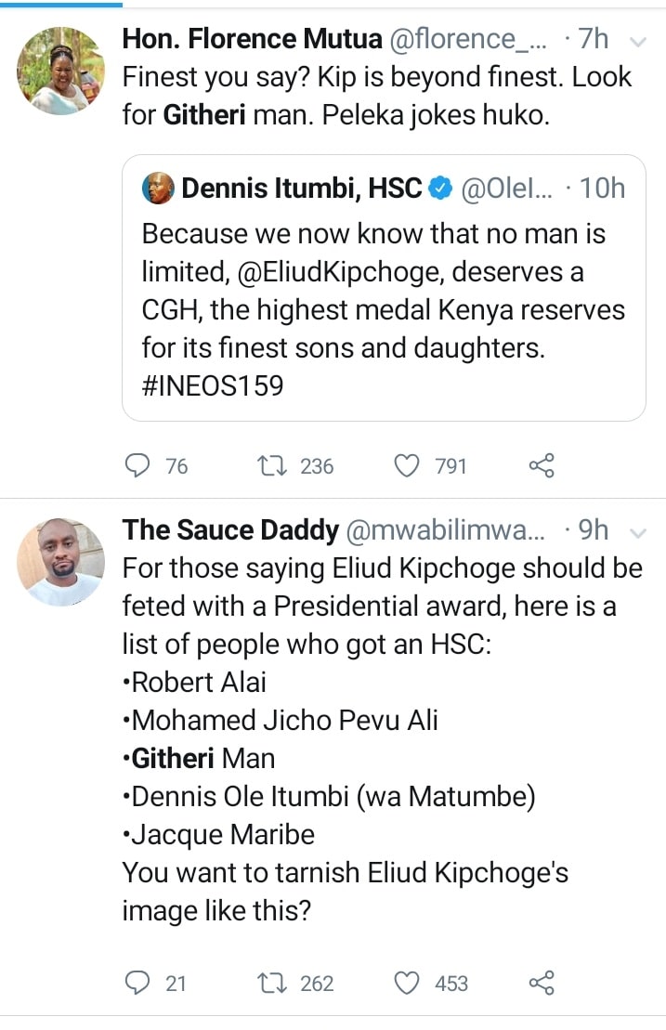The width and height of the screenshot is (666, 1030).
Task: Share The Sauce Daddy's tweet
Action: (542, 983)
